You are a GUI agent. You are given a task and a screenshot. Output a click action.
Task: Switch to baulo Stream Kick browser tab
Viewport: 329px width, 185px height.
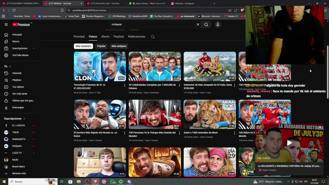148,3
